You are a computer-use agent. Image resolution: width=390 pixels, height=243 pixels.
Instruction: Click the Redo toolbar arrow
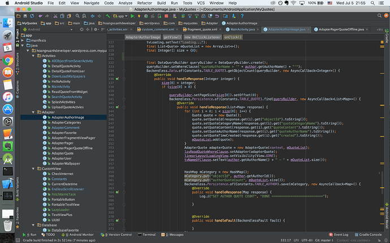pyautogui.click(x=47, y=16)
